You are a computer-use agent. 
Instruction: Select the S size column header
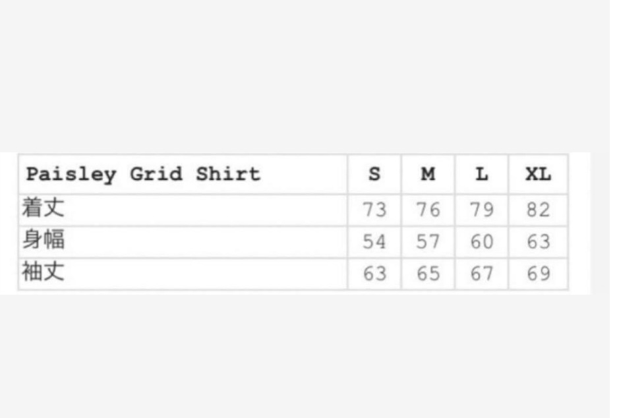tap(374, 175)
